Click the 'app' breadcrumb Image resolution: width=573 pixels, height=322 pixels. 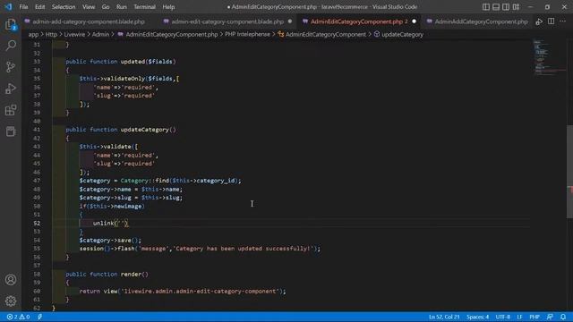click(x=33, y=34)
